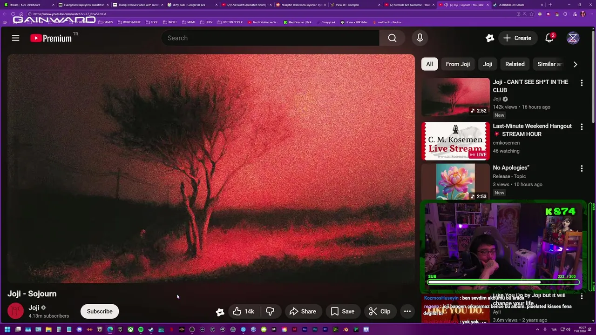This screenshot has width=596, height=335.
Task: Open No Apologies flower thumbnail
Action: (455, 182)
